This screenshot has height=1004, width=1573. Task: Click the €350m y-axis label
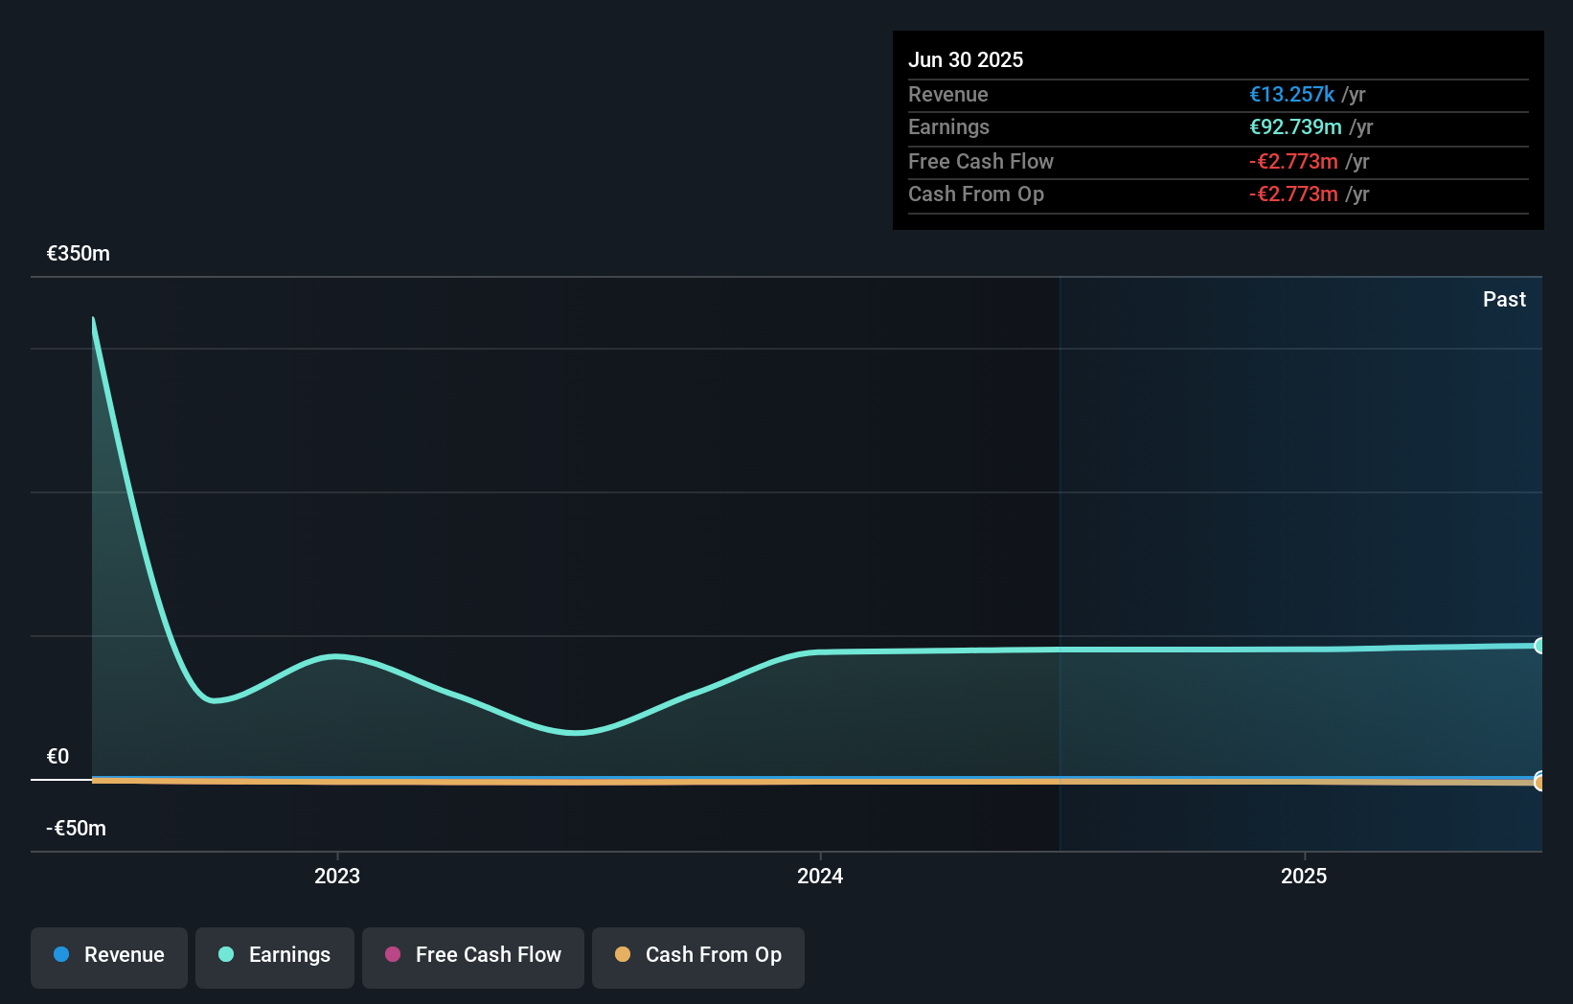[79, 254]
